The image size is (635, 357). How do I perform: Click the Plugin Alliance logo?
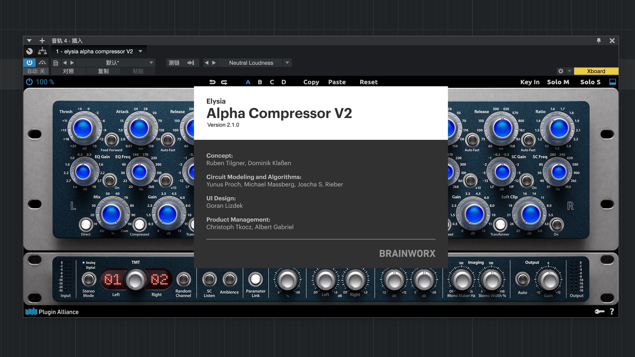point(52,312)
